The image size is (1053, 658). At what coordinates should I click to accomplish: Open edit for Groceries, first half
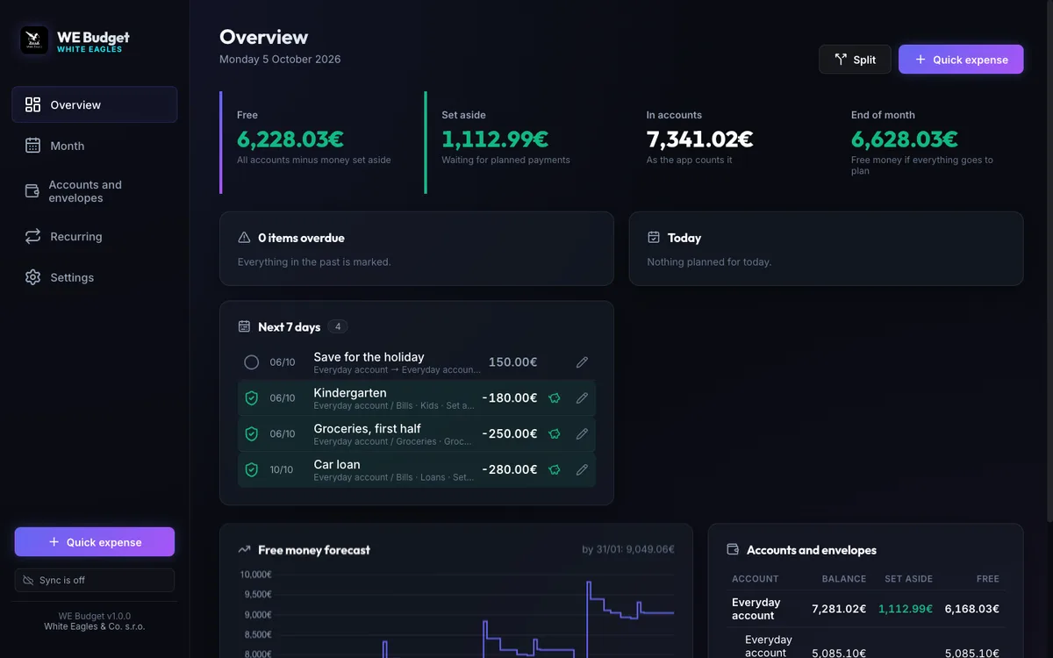(582, 434)
